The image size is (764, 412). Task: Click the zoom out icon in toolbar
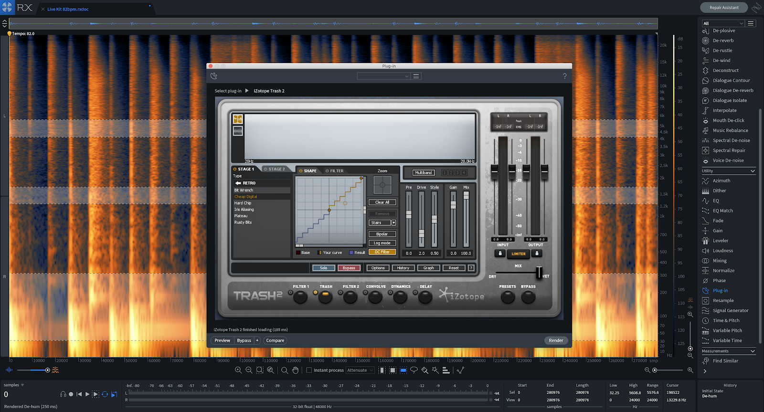[x=249, y=370]
